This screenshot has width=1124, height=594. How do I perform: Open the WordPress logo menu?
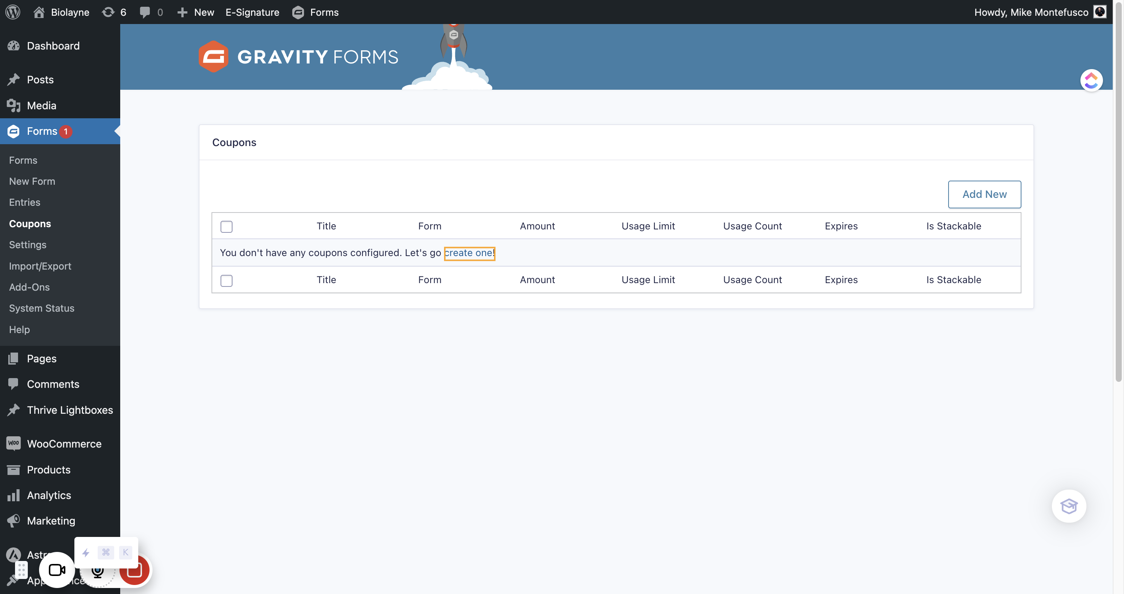[13, 12]
